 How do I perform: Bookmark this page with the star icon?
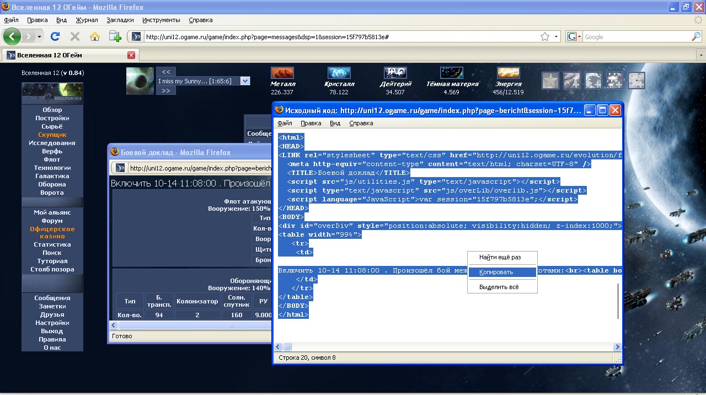pyautogui.click(x=545, y=36)
